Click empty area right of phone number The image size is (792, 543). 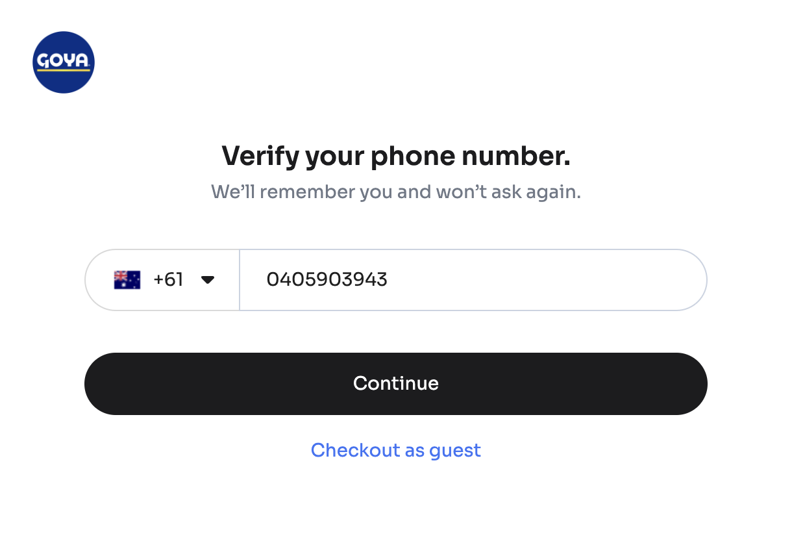(x=552, y=280)
